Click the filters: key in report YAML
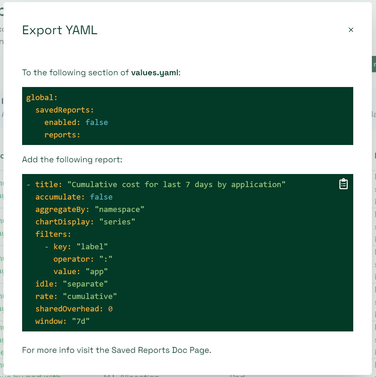This screenshot has width=376, height=377. 53,234
